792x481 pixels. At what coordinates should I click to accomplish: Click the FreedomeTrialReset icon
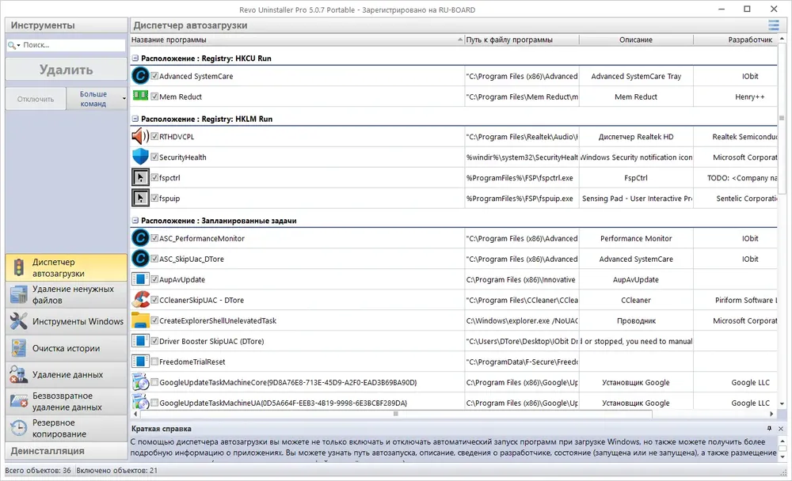point(140,362)
